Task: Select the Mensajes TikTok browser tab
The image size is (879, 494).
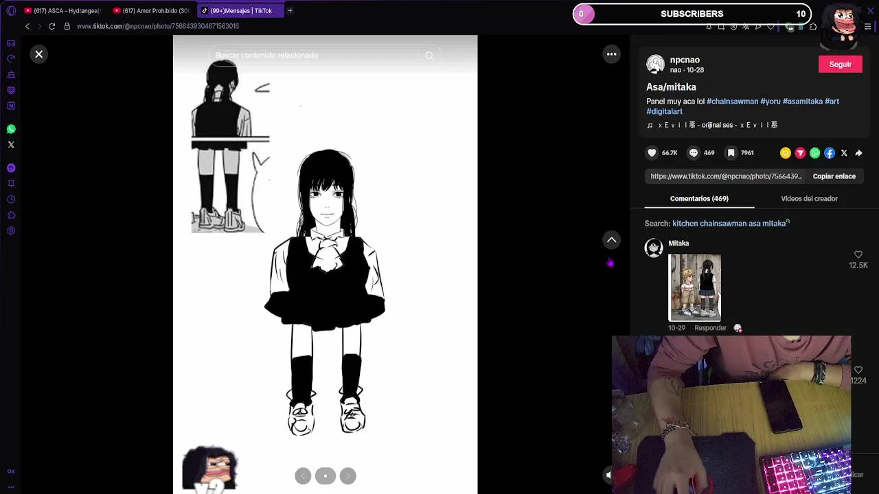Action: (x=239, y=11)
